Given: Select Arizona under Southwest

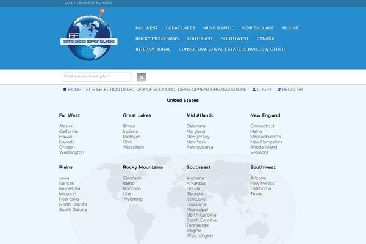Looking at the screenshot, I should [x=258, y=178].
